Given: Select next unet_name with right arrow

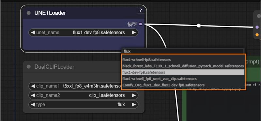Looking at the screenshot, I should tap(134, 33).
